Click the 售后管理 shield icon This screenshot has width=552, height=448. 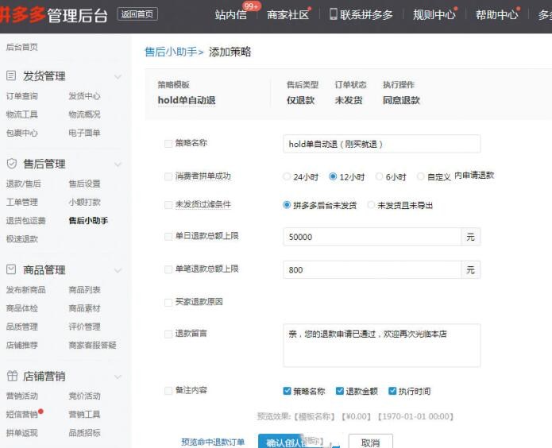tap(12, 164)
